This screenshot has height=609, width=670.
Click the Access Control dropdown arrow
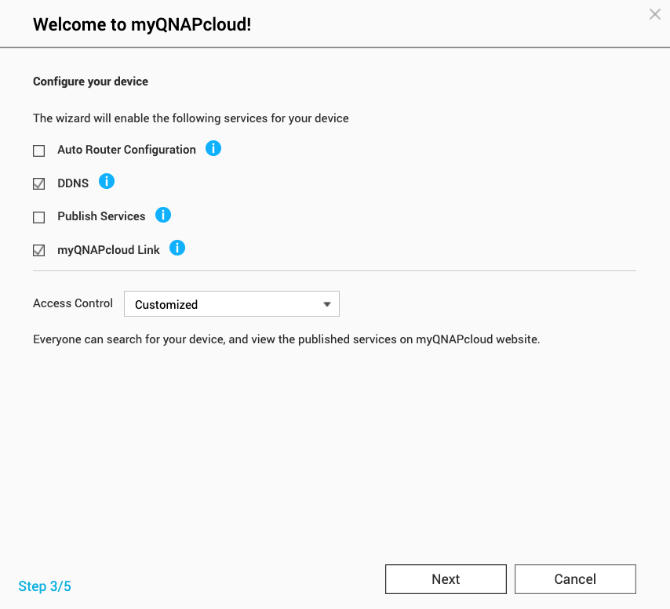pyautogui.click(x=327, y=304)
